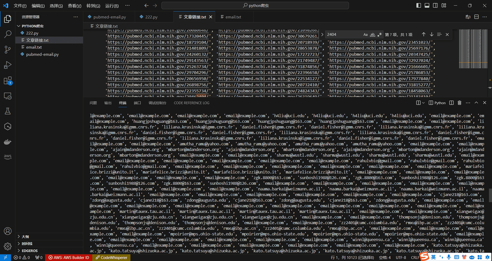Open the 选择(S) menu

56,6
